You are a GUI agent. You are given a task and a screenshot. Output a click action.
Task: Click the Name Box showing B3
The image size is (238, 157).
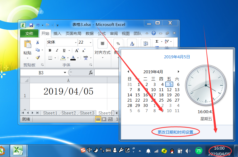pos(41,73)
